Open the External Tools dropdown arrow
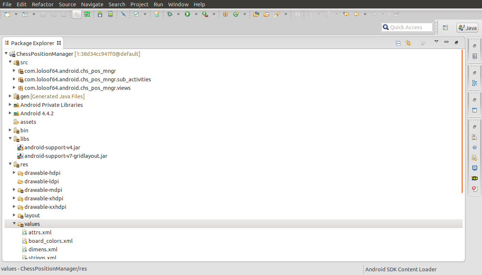The image size is (482, 275). (x=214, y=14)
